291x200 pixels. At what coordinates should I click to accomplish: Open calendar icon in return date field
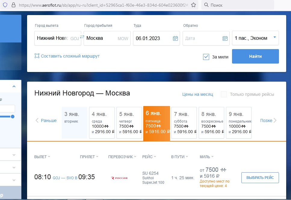pos(225,38)
